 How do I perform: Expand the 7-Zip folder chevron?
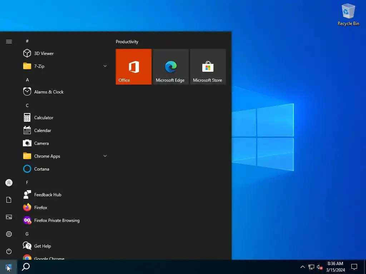click(105, 66)
